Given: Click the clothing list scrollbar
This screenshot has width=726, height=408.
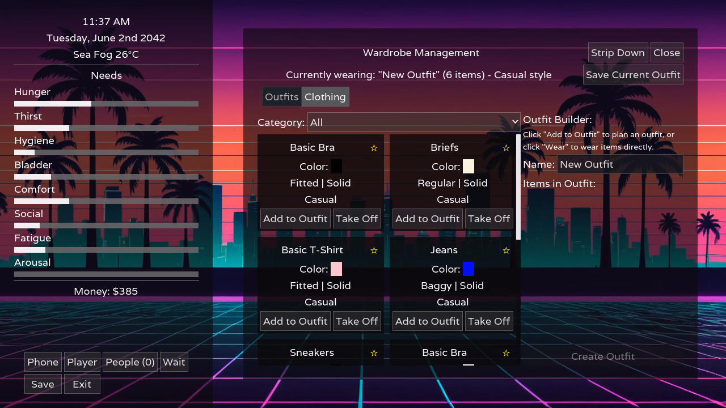Looking at the screenshot, I should pyautogui.click(x=518, y=187).
